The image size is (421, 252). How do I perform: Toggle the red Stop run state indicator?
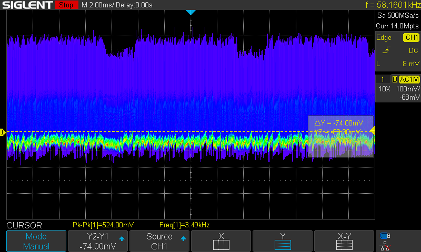click(65, 5)
